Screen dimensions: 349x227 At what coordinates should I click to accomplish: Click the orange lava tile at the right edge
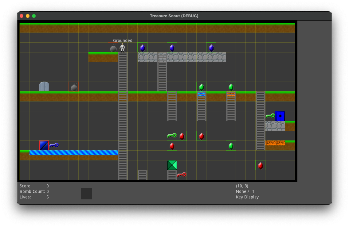point(275,143)
